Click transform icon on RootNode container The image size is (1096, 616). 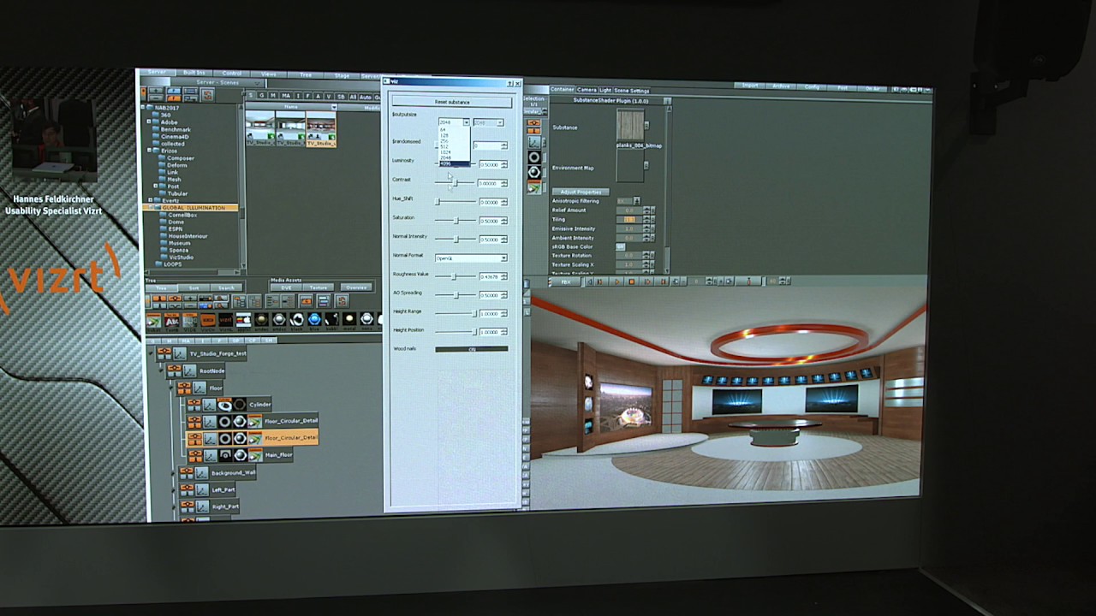pos(189,370)
